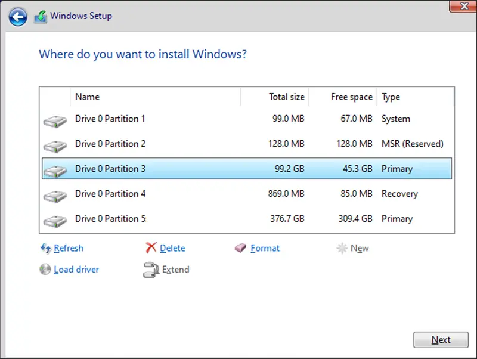Click the drive icon for Partition 4
Viewport: 477px width, 359px height.
55,196
